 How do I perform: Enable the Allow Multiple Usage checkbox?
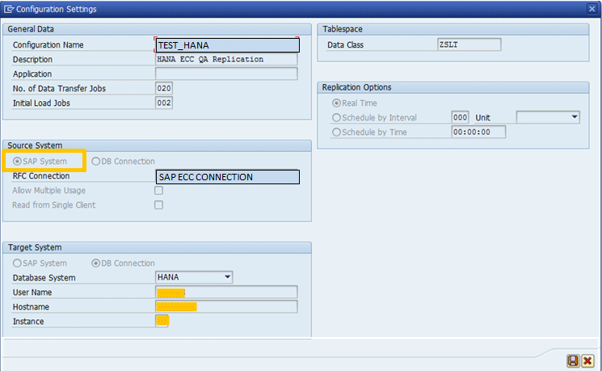[x=158, y=191]
